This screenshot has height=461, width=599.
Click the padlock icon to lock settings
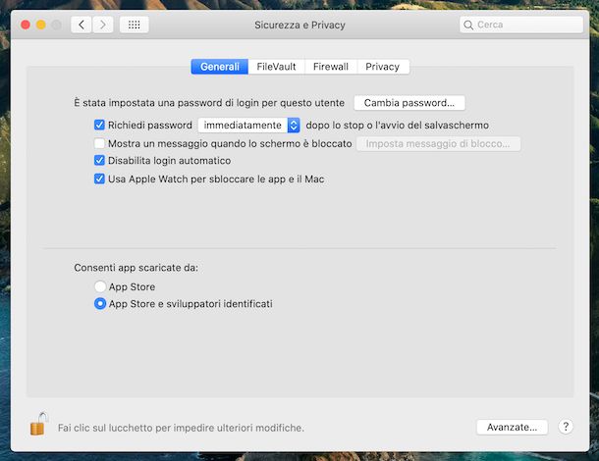click(38, 424)
